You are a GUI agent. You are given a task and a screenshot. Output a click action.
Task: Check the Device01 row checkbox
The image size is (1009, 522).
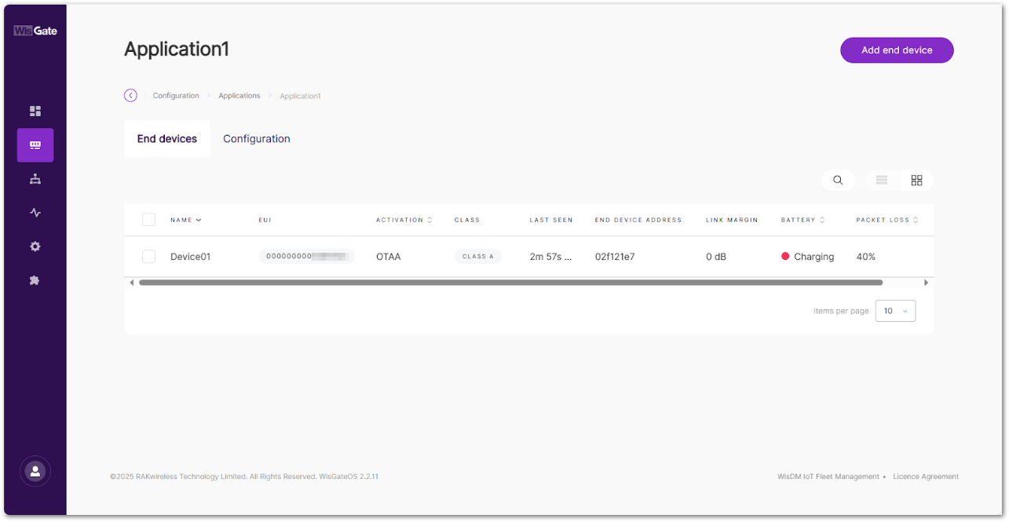pos(149,257)
